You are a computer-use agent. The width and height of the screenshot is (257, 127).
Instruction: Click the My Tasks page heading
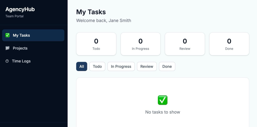coord(91,12)
